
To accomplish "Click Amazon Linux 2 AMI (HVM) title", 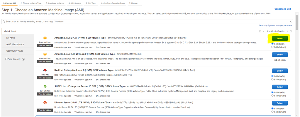I will pyautogui.click(x=81, y=38).
